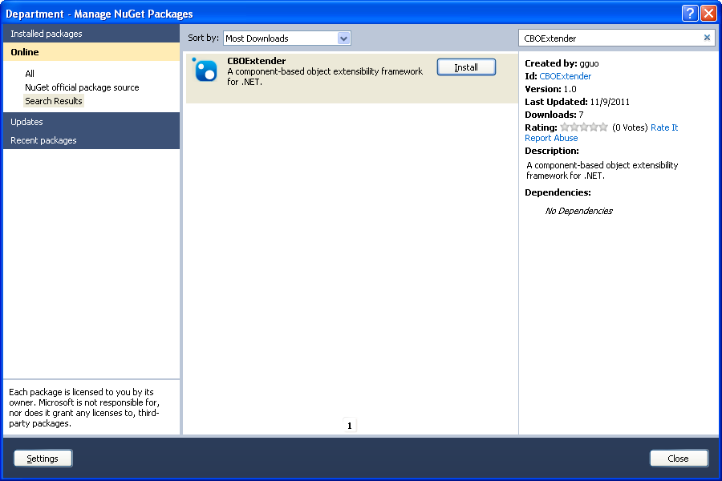Click the Created by gguo text
722x481 pixels.
click(x=562, y=63)
